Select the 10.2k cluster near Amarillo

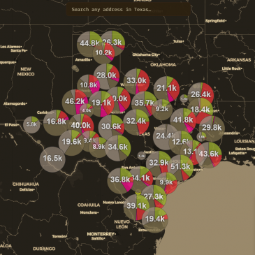103,53
